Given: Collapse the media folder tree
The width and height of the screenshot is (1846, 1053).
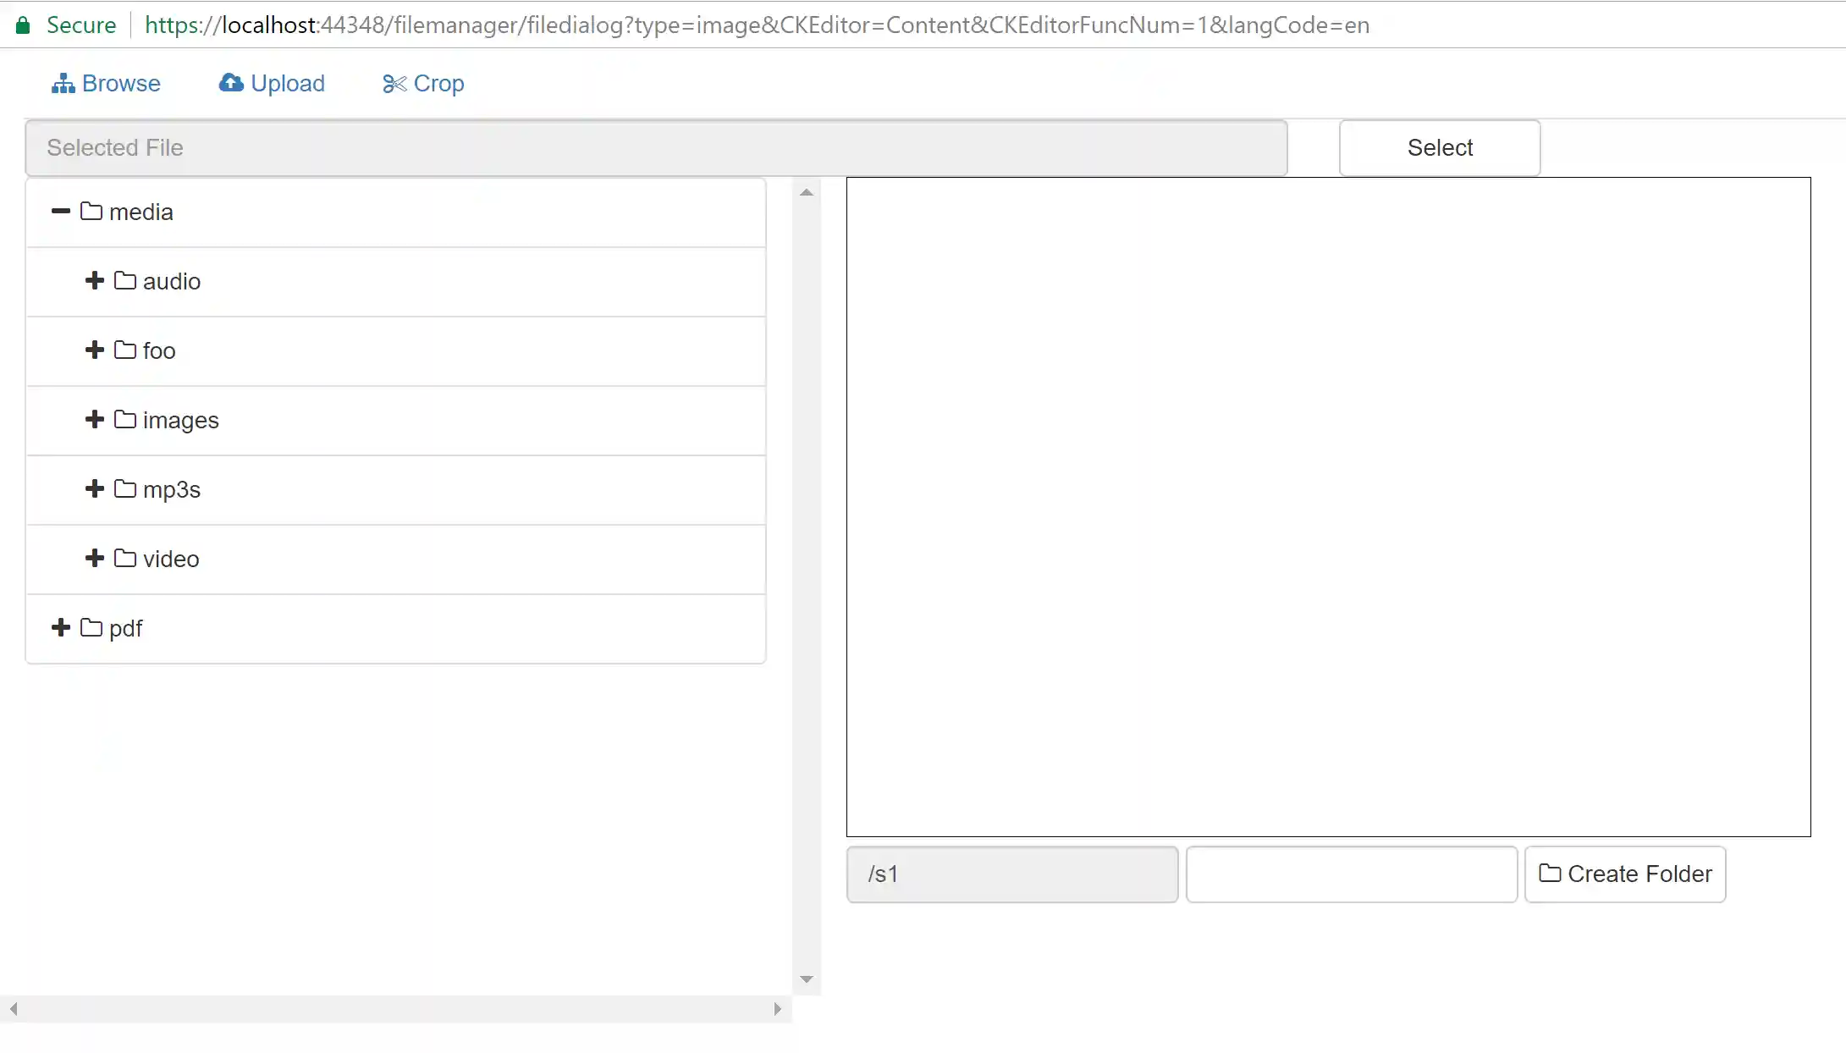Looking at the screenshot, I should click(59, 211).
